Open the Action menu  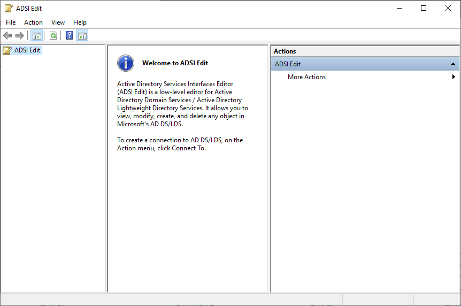[x=33, y=22]
